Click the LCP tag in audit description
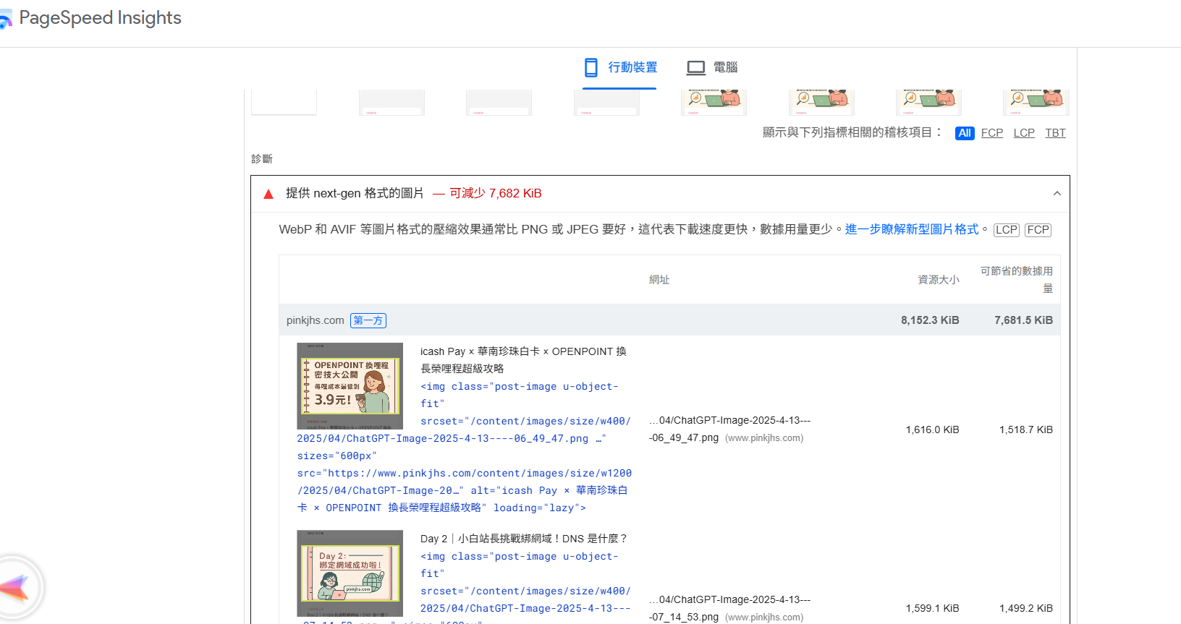The height and width of the screenshot is (624, 1181). 1007,230
